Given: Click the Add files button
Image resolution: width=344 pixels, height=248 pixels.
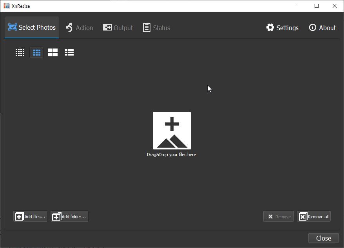Looking at the screenshot, I should click(x=30, y=216).
